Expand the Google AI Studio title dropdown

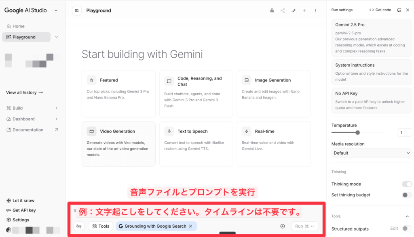[x=56, y=10]
